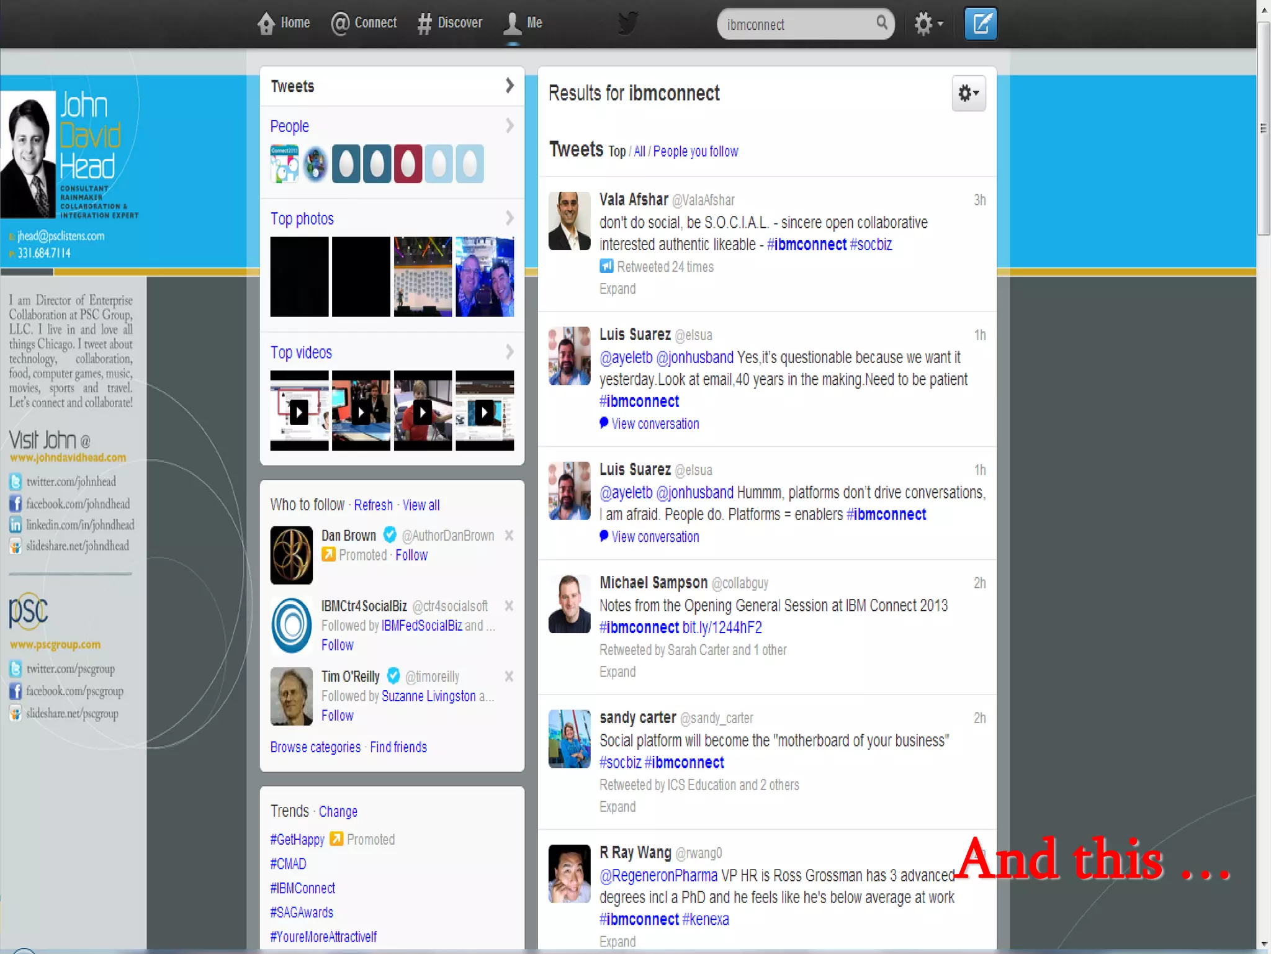Dismiss Tim O'Reilly follow suggestion

coord(509,676)
